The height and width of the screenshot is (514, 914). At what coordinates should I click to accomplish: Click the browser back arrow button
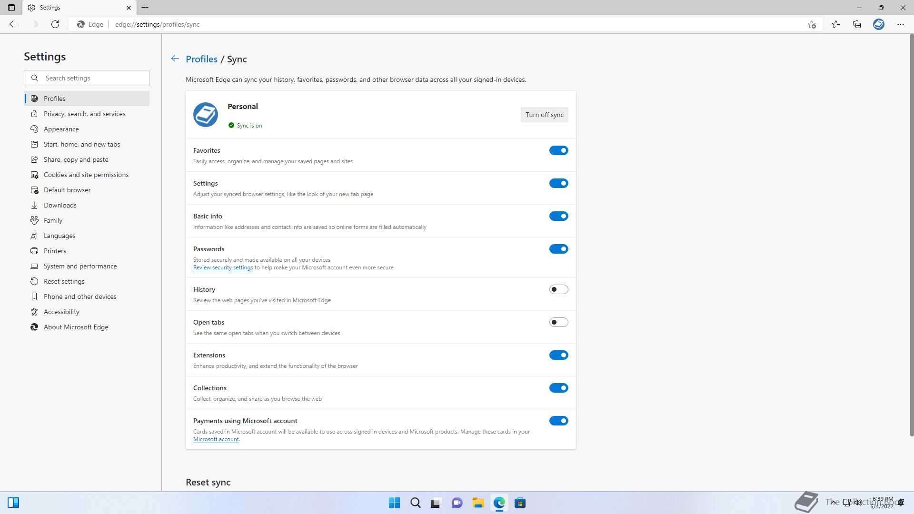(x=13, y=24)
